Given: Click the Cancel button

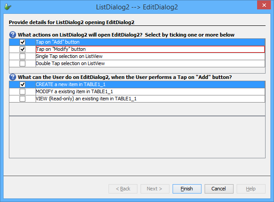Looking at the screenshot, I should [219, 189].
